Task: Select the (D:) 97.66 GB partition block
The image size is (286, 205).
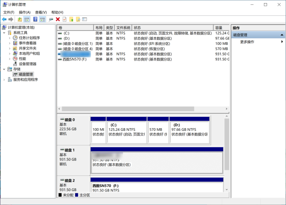Action: 190,130
